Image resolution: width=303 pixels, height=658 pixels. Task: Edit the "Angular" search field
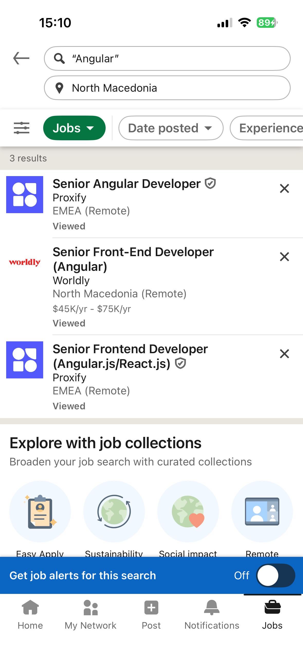tap(167, 58)
